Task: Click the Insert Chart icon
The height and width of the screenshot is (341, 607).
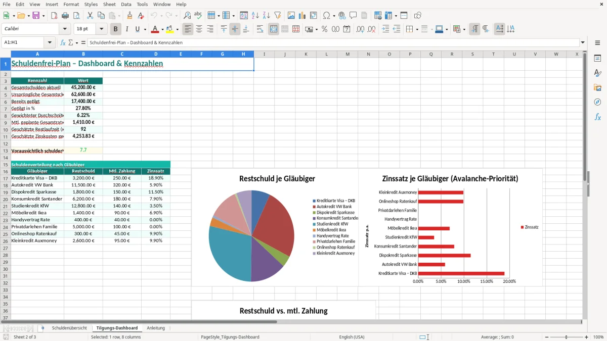Action: tap(302, 16)
